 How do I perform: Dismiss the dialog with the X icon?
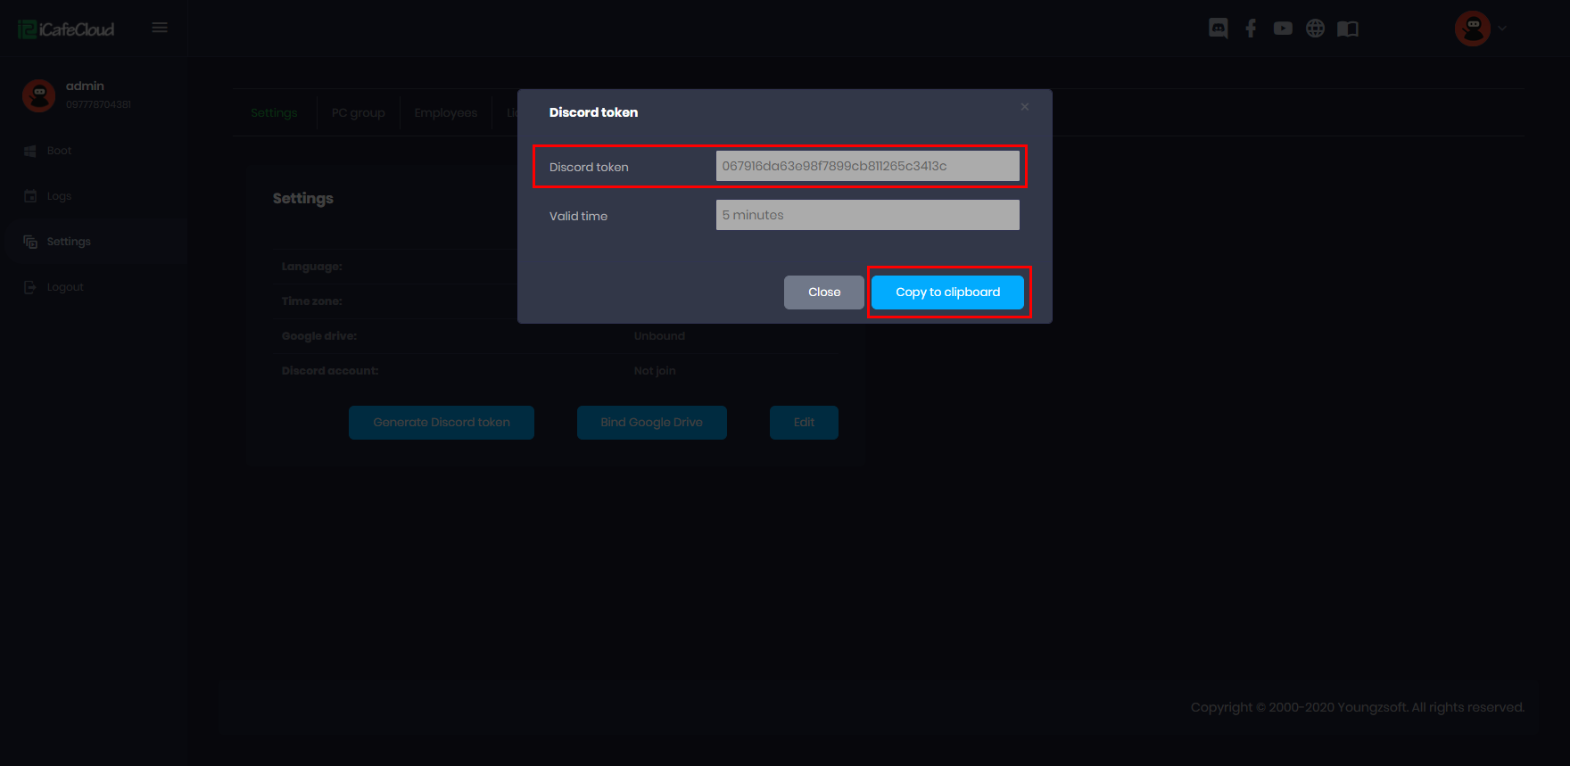[x=1025, y=107]
